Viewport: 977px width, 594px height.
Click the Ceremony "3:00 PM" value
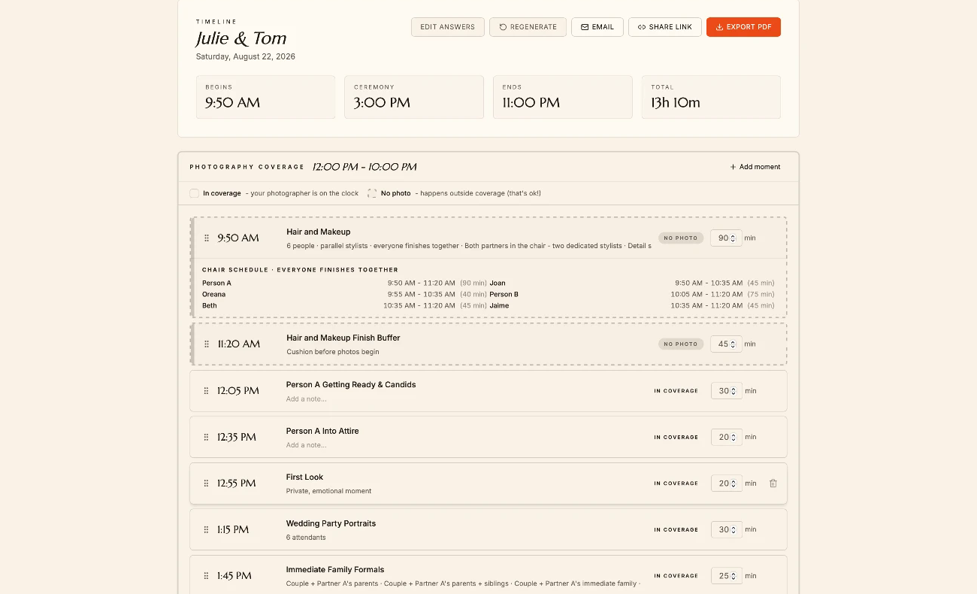point(383,103)
